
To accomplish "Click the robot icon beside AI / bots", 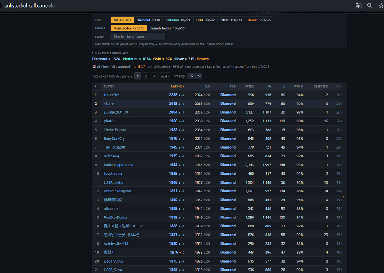I will [94, 66].
